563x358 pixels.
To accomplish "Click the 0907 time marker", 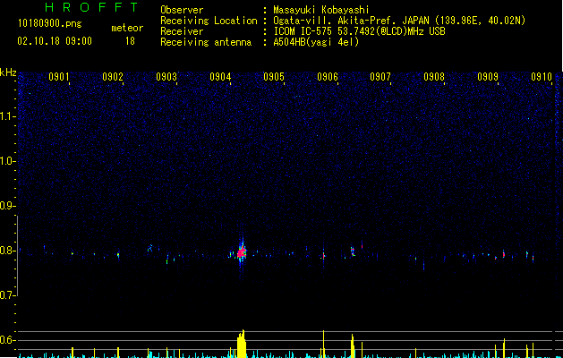I will coord(380,77).
